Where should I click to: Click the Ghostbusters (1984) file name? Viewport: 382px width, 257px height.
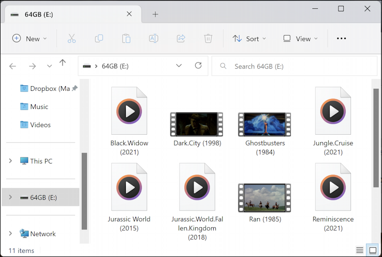265,148
